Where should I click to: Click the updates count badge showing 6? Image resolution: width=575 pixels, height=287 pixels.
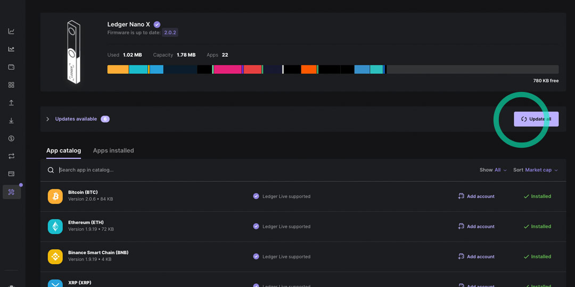[x=105, y=119]
